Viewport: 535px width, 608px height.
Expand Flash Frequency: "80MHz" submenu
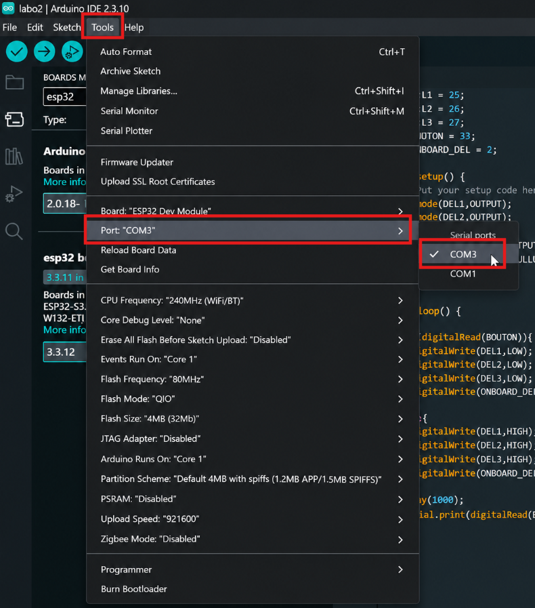pos(253,379)
